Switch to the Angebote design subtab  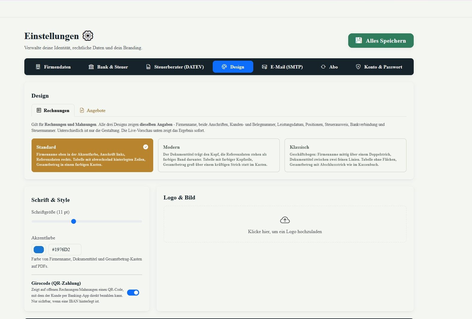click(x=93, y=110)
